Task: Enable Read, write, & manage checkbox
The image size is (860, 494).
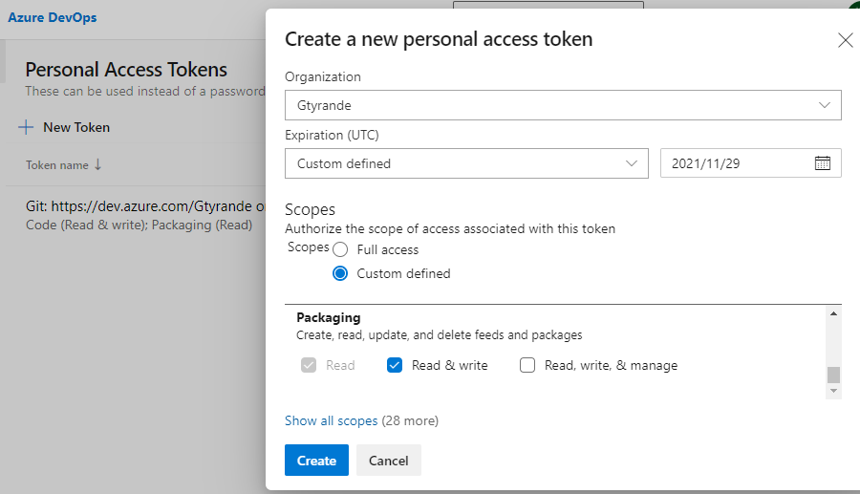Action: pos(527,365)
